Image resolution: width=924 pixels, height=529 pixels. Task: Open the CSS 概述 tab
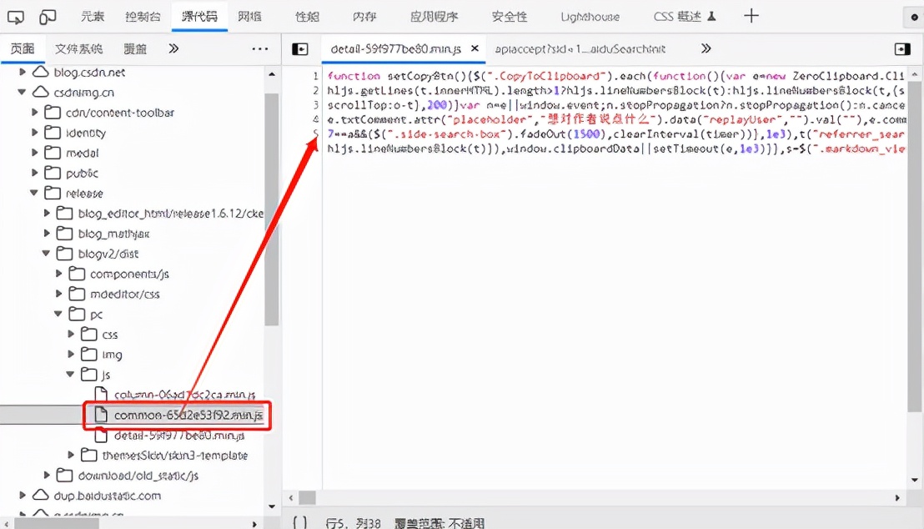coord(684,17)
